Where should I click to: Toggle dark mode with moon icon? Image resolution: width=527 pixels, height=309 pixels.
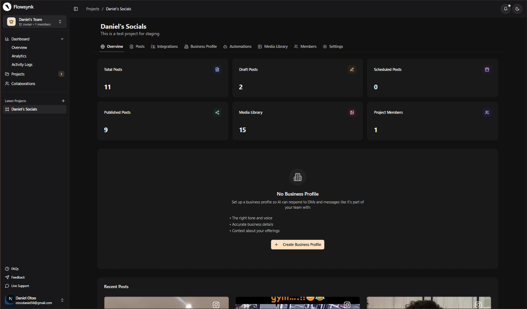(x=517, y=9)
